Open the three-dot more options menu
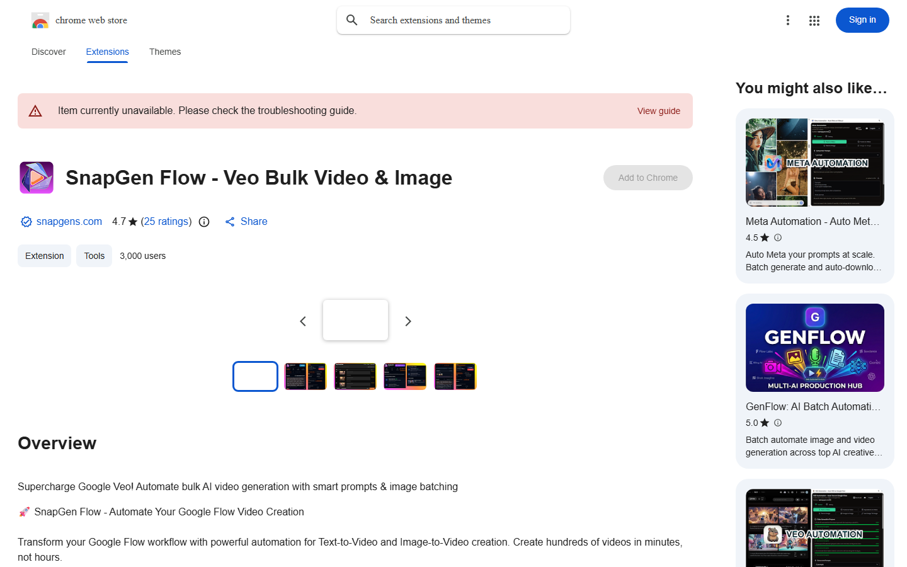Image resolution: width=907 pixels, height=567 pixels. click(788, 20)
